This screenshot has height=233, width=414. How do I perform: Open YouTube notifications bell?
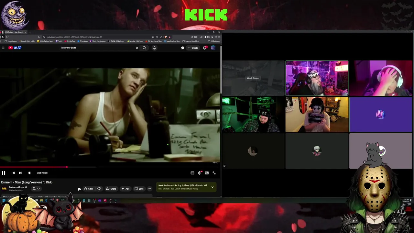coord(205,48)
